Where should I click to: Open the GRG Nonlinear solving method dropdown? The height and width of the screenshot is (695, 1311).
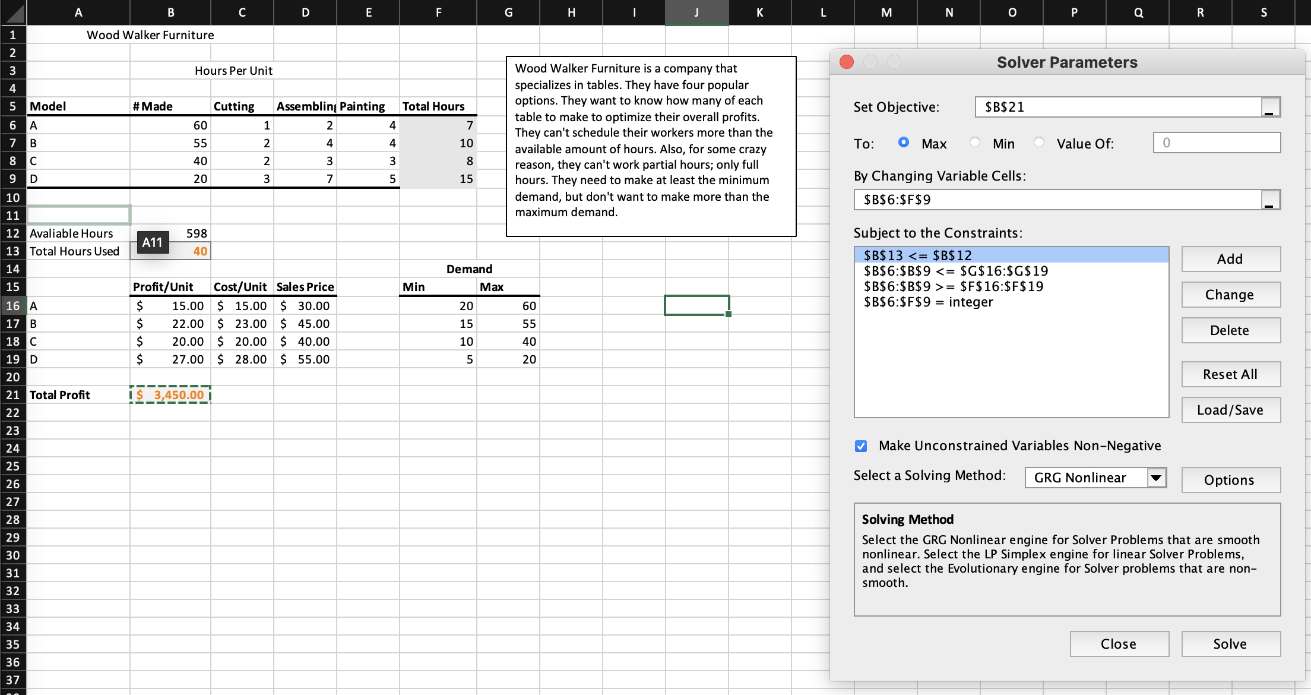pyautogui.click(x=1156, y=478)
